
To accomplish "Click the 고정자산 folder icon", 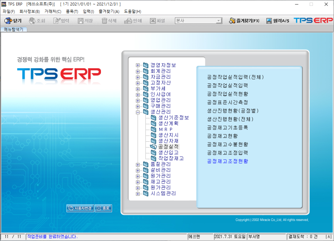I will 146,83.
